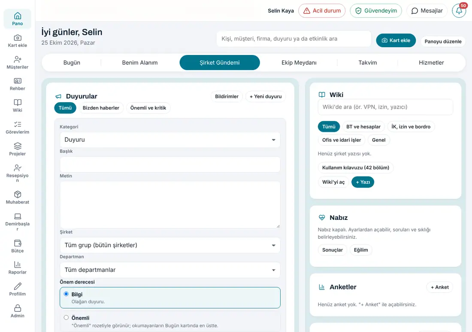The width and height of the screenshot is (472, 332).
Task: Click the Duyurular megaphone icon
Action: 58,96
